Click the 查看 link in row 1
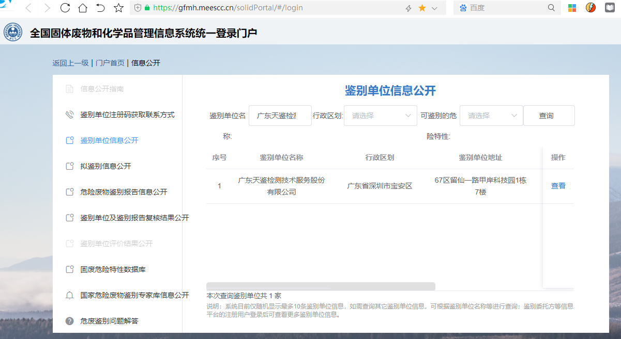621x339 pixels. (558, 186)
